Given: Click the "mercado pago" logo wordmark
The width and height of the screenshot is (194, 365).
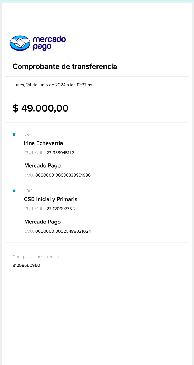Looking at the screenshot, I should pyautogui.click(x=49, y=43).
